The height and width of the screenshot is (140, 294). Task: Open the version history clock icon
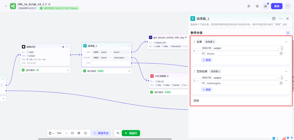pos(257,6)
